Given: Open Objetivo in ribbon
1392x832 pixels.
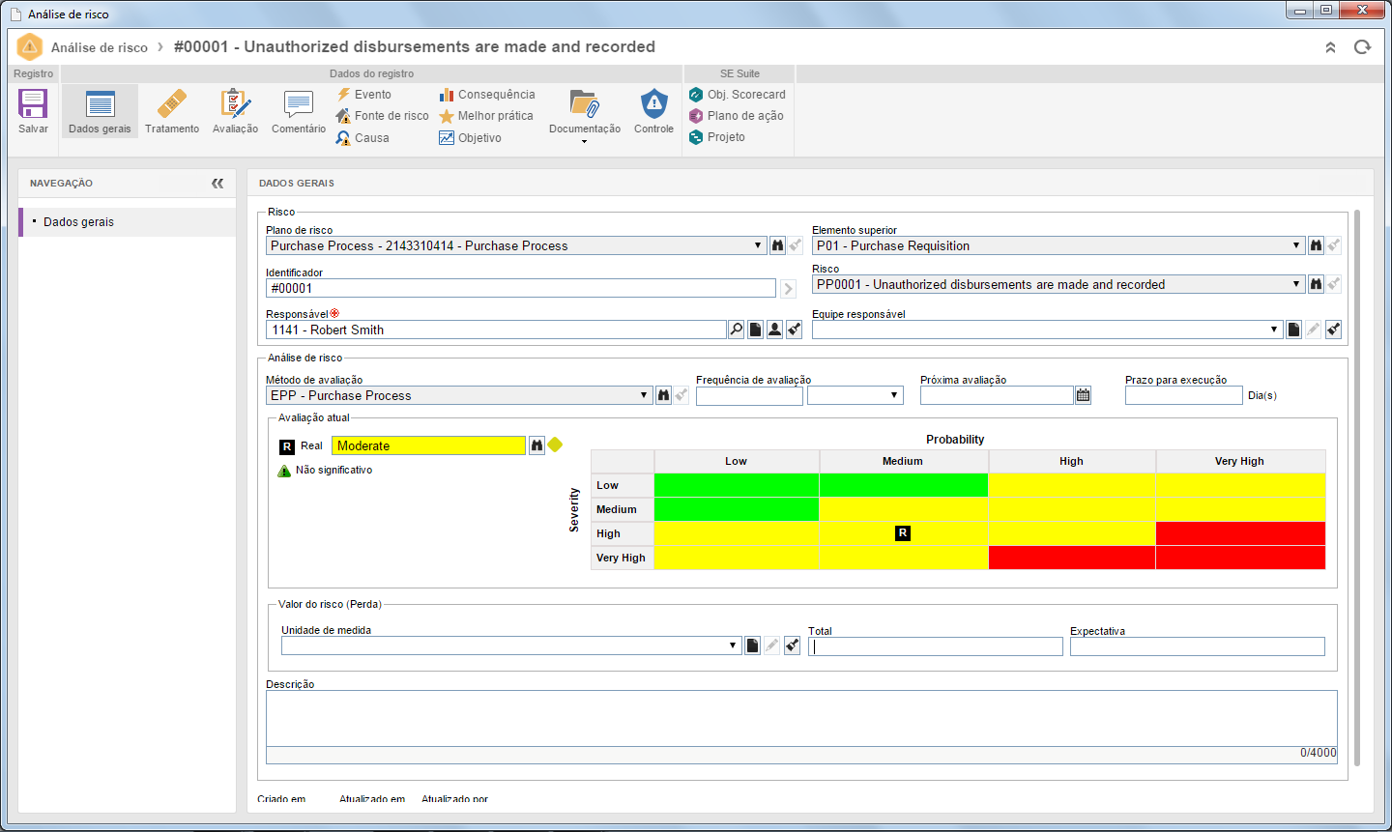Looking at the screenshot, I should click(470, 138).
